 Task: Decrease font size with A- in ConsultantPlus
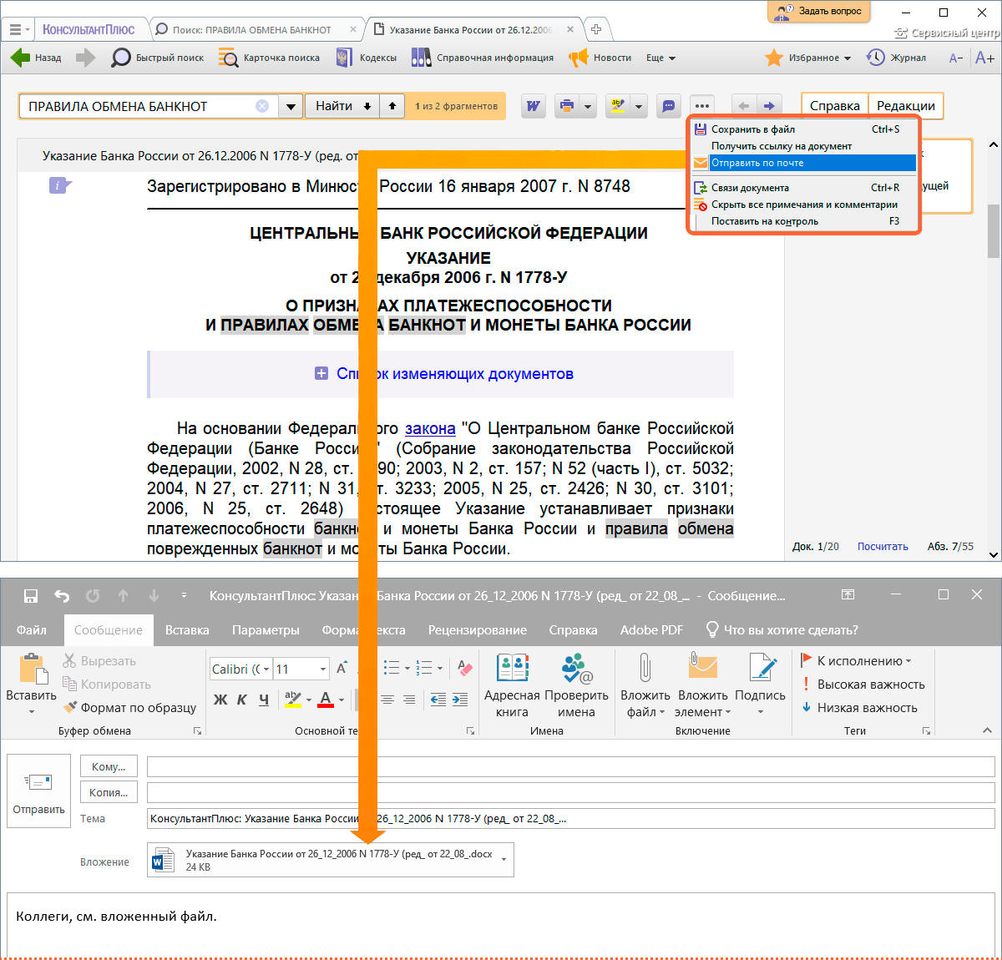coord(957,58)
